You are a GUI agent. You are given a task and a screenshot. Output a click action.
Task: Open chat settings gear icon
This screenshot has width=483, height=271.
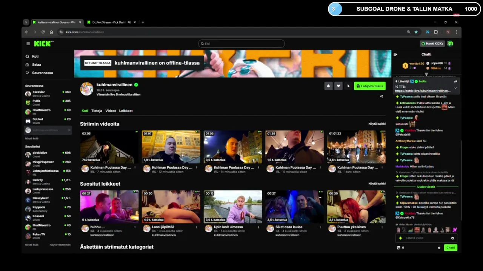pyautogui.click(x=439, y=248)
